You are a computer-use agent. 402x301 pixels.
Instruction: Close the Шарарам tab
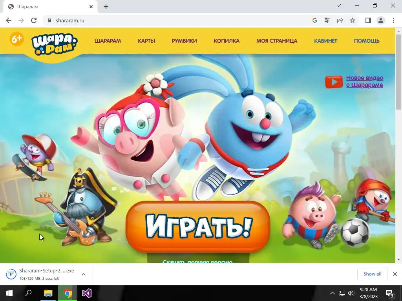91,7
